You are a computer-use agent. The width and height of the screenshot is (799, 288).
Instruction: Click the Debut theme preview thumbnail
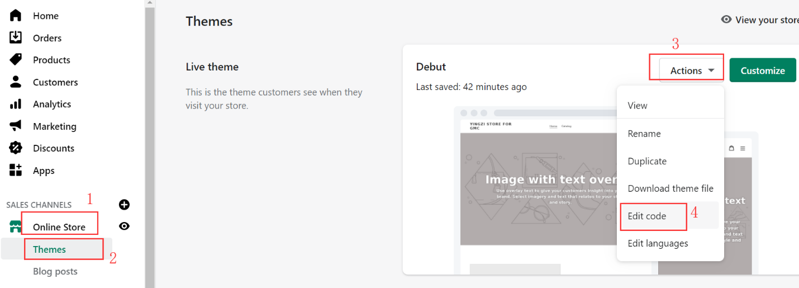606,190
